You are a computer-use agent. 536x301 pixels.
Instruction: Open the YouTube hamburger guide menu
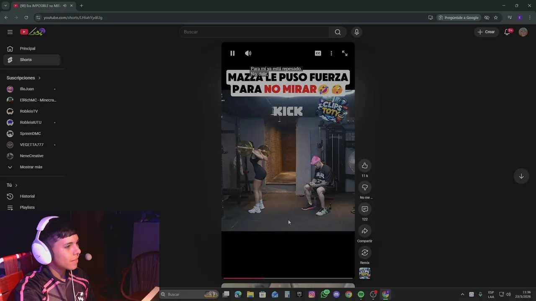10,32
